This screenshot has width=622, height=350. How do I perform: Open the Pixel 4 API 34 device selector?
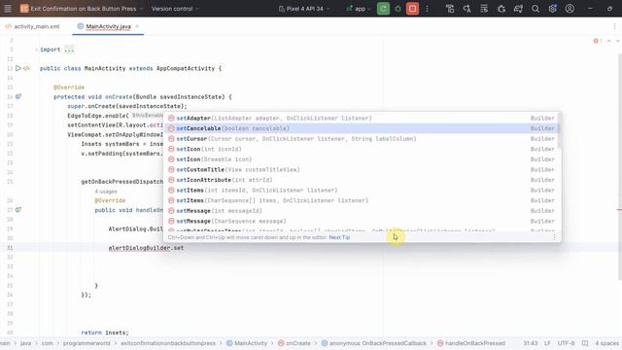coord(304,9)
